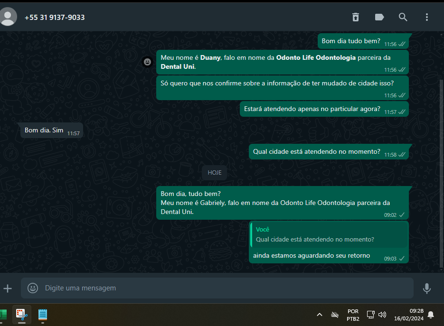The width and height of the screenshot is (444, 326).
Task: Click the archive chat icon
Action: click(356, 17)
